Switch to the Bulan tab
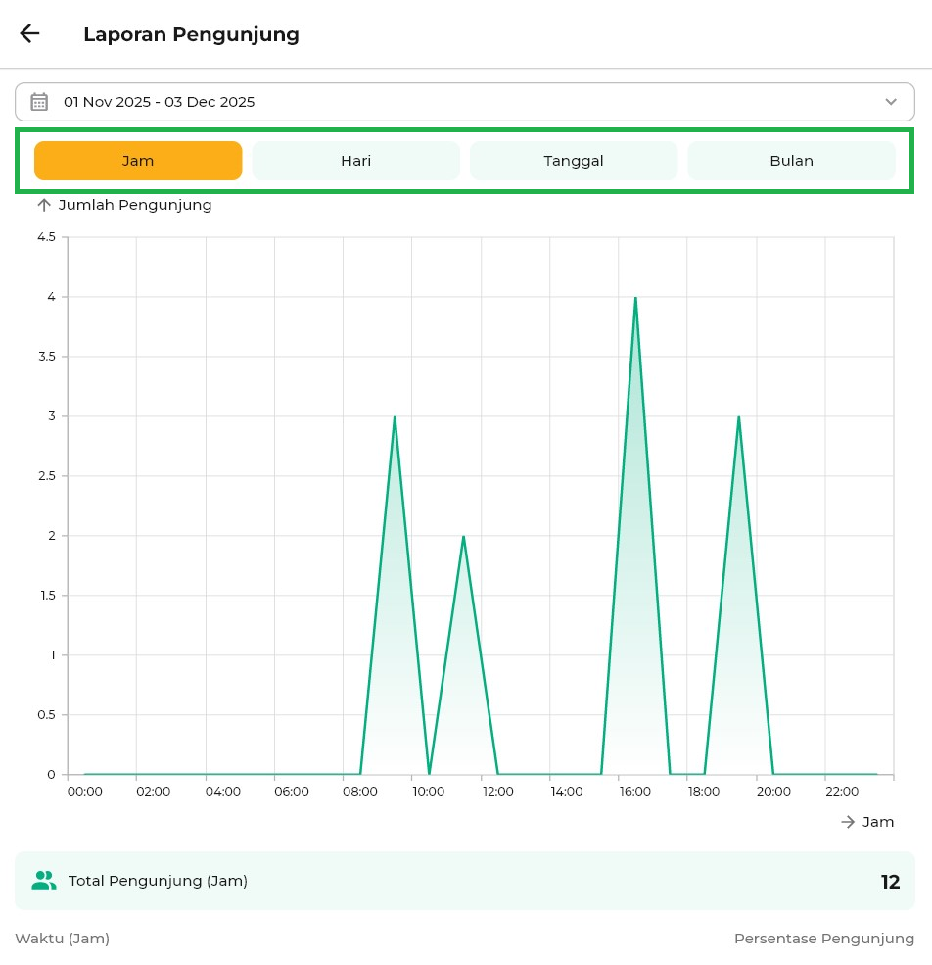The width and height of the screenshot is (932, 965). 791,161
